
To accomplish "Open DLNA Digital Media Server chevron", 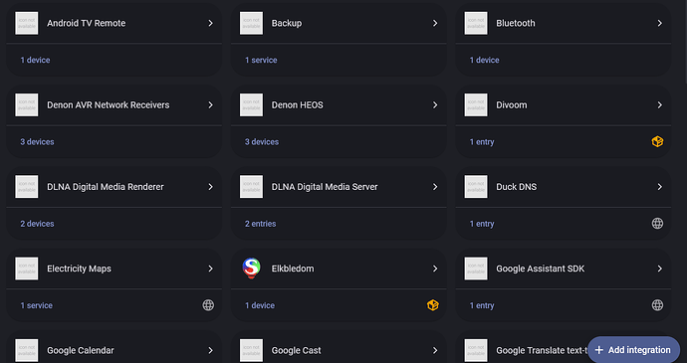I will click(435, 187).
